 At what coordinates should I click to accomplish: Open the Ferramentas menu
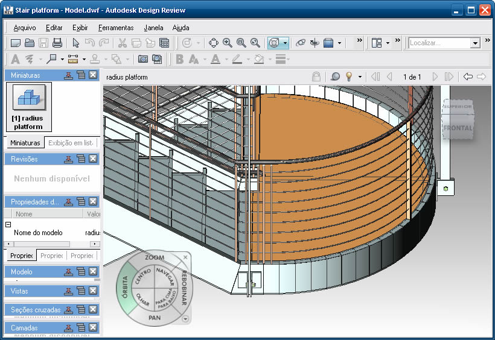point(116,28)
